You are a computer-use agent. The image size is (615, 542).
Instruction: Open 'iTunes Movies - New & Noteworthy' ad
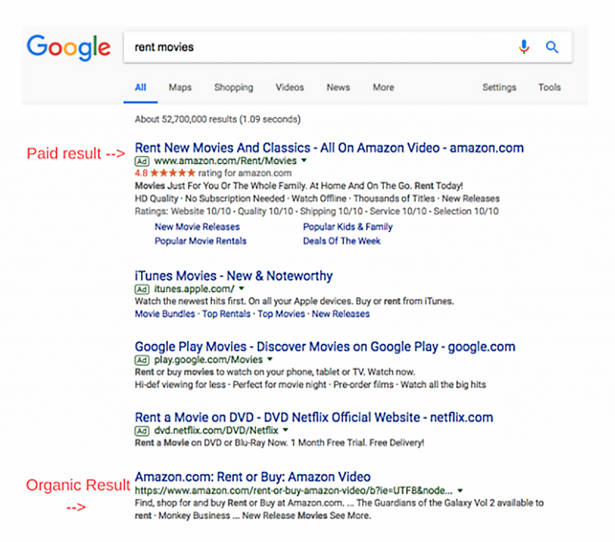(234, 276)
